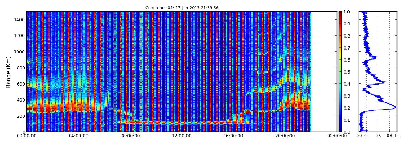Click the colorbar 0.9 label

pos(346,24)
